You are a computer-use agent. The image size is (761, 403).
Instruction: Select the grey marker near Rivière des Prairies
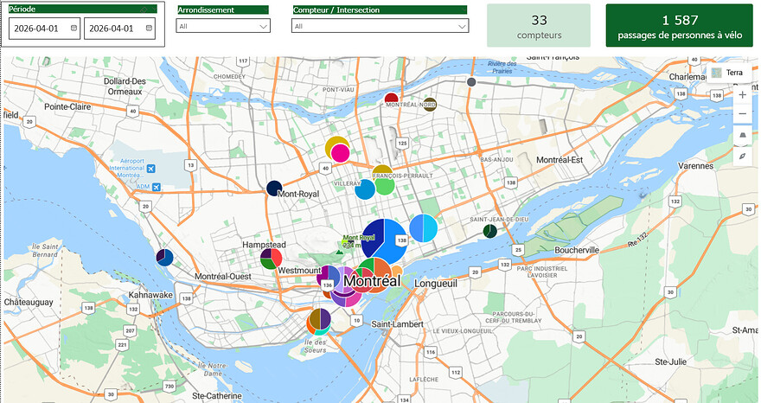tap(470, 82)
